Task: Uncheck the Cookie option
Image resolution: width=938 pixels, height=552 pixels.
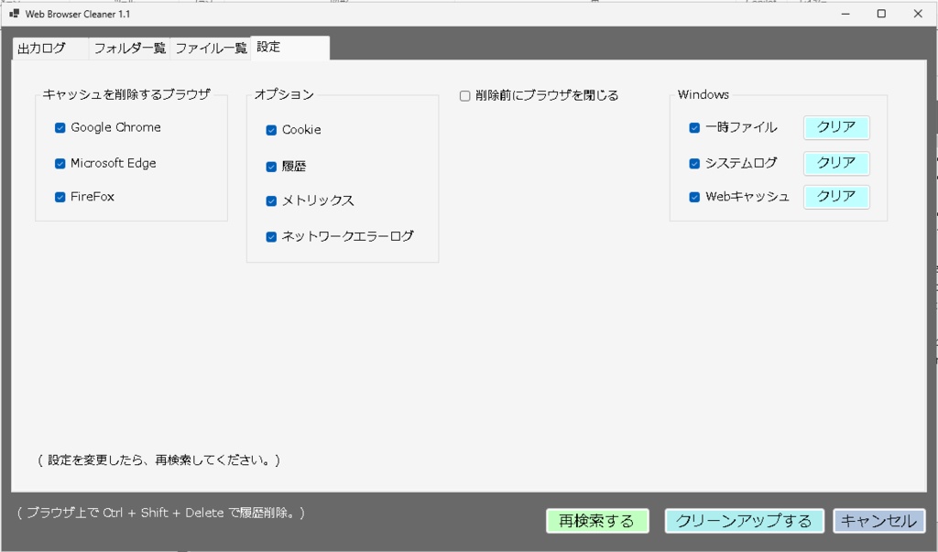Action: [x=271, y=130]
